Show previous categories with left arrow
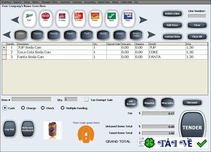This screenshot has width=211, height=152. click(x=7, y=35)
